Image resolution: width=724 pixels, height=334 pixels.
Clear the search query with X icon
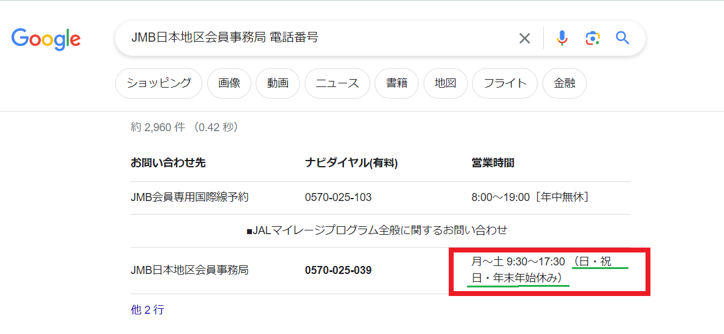[x=525, y=38]
